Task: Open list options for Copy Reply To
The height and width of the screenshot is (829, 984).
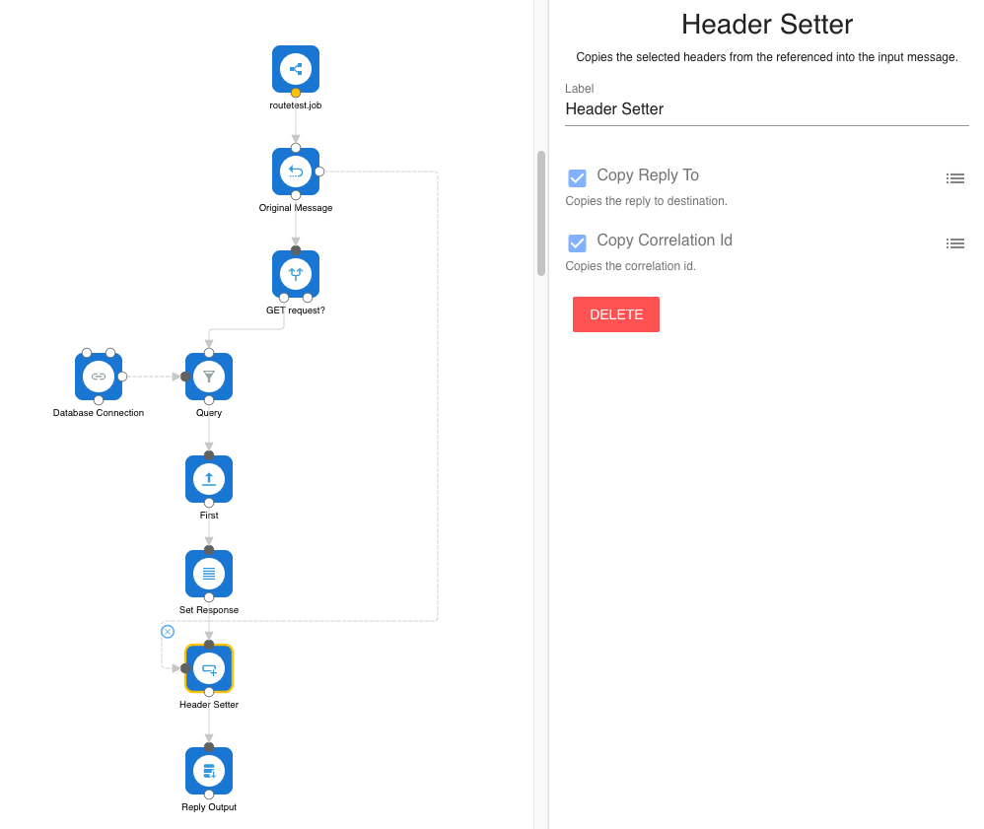Action: [x=954, y=178]
